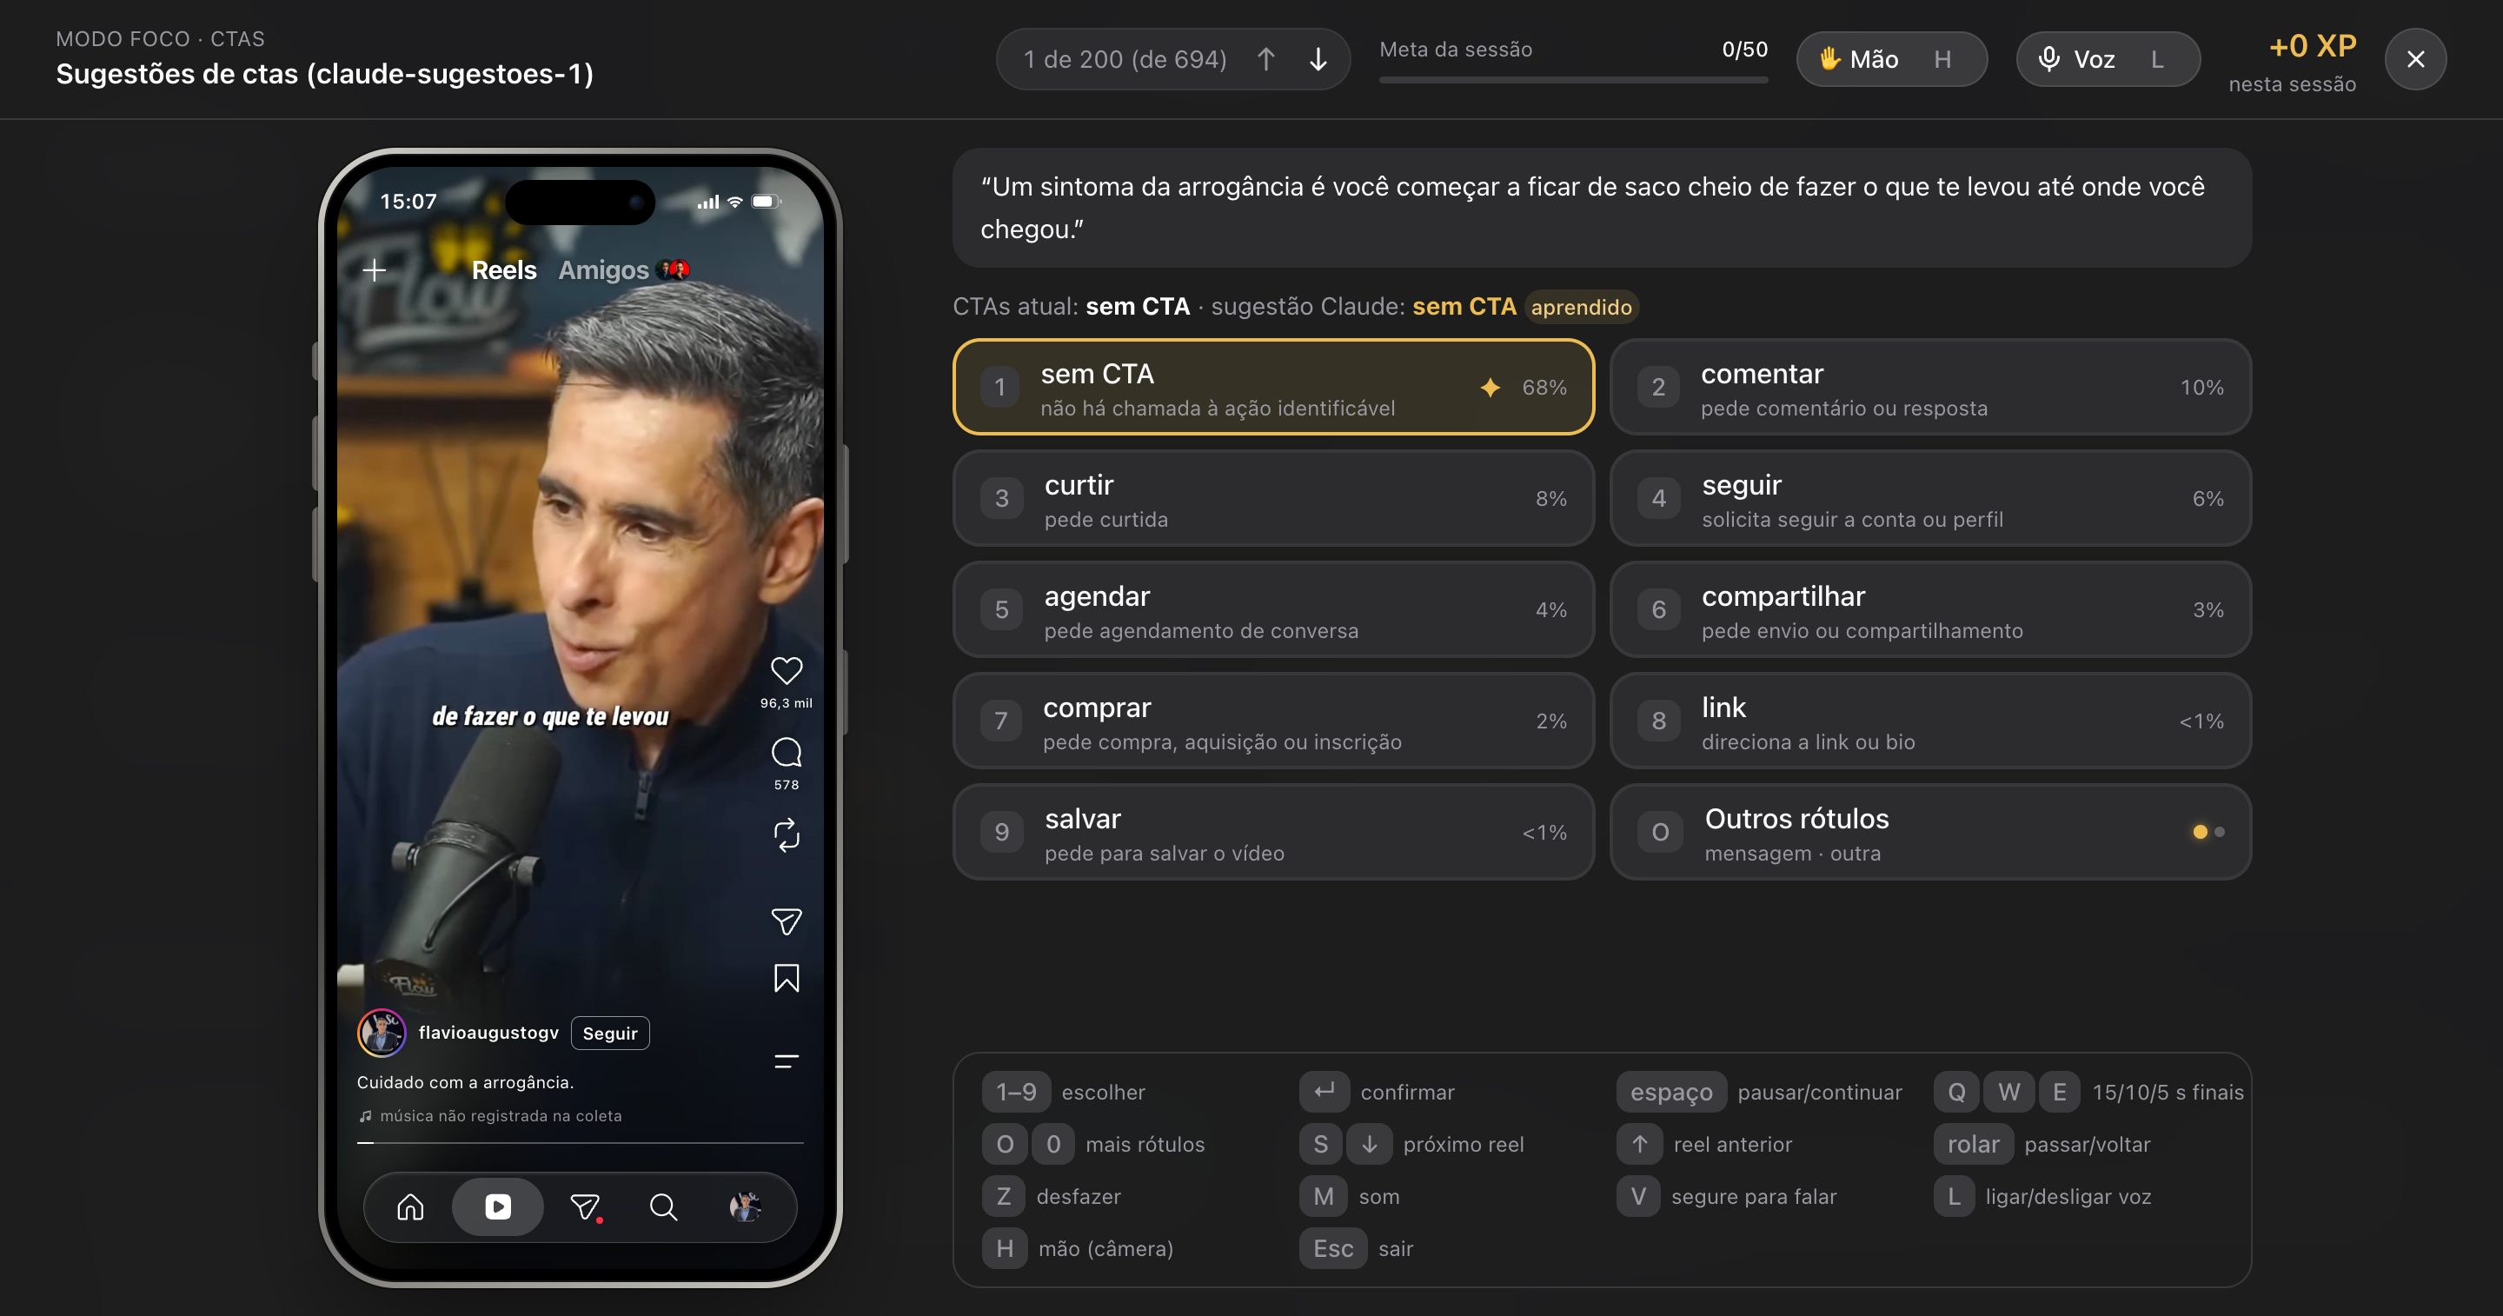Click the 'aprendido' badge
Screen dimensions: 2503x1316
point(1581,307)
